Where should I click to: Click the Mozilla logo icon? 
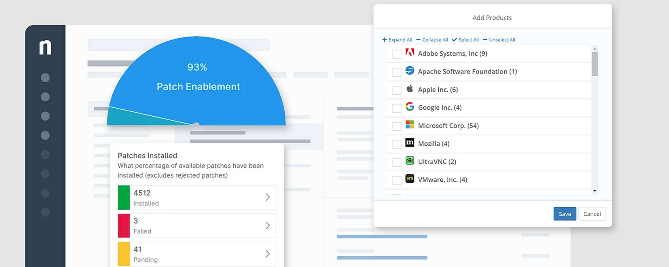coord(410,143)
